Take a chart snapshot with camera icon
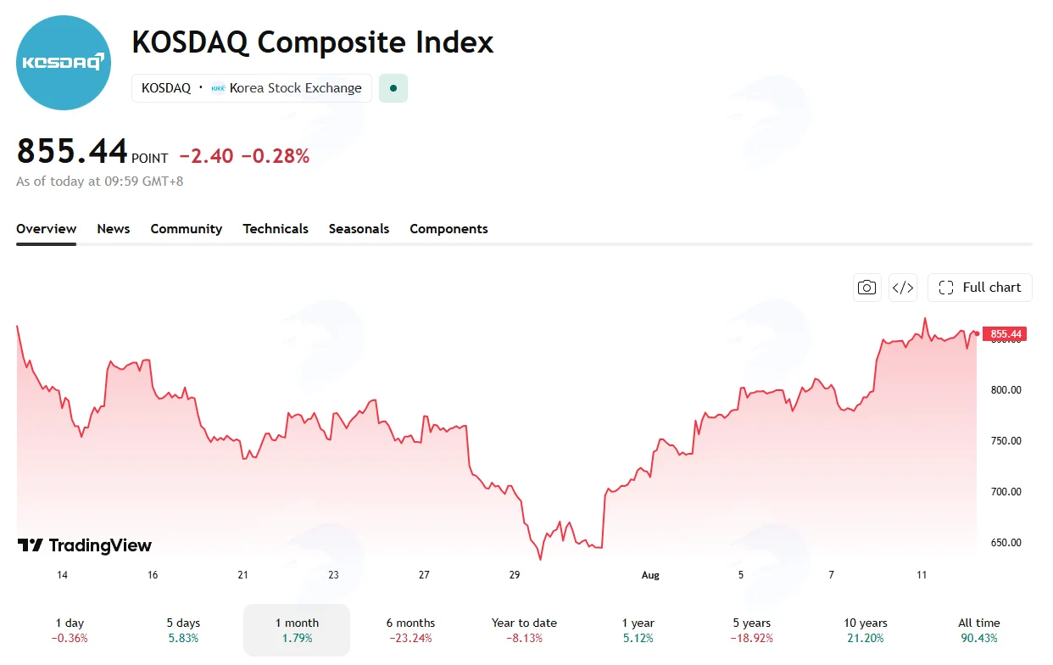Screen dimensions: 1053x665 [x=866, y=288]
